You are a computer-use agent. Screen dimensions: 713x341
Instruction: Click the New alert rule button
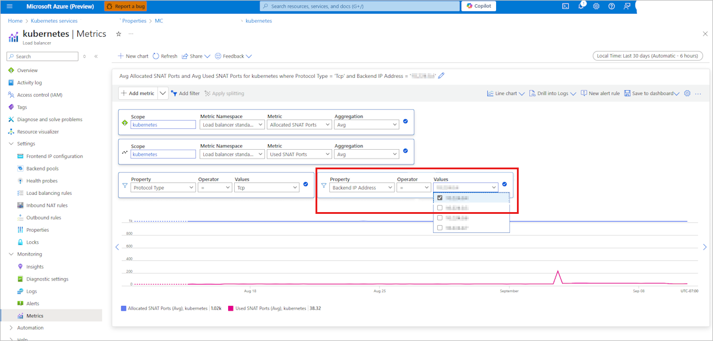600,93
